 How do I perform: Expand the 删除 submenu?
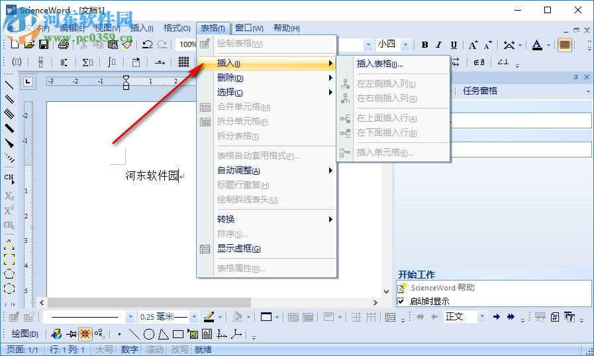267,78
